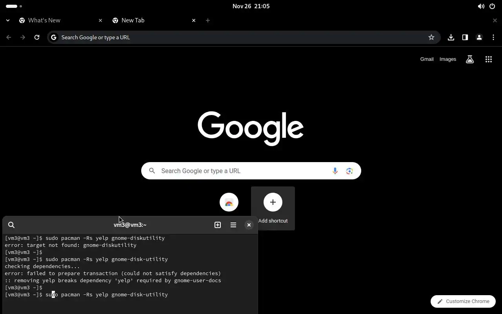Click the Chrome back navigation arrow

point(9,37)
